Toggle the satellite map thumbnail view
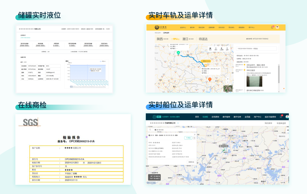The image size is (307, 194). click(x=228, y=88)
